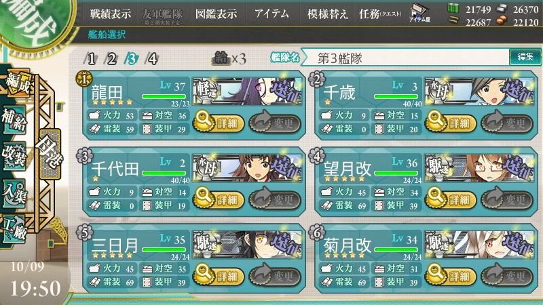Open the 工廠 factory sidebar icon

14,228
